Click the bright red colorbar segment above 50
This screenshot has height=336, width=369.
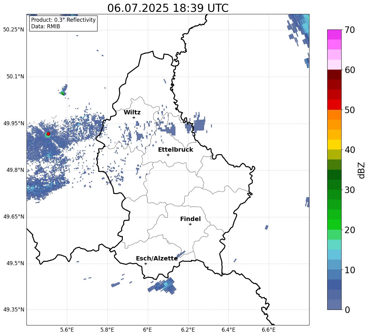[x=334, y=105]
